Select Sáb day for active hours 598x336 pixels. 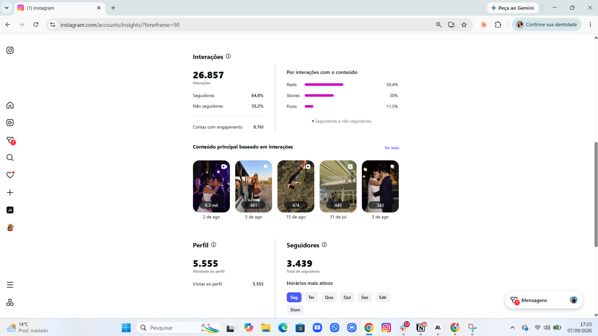pos(382,297)
